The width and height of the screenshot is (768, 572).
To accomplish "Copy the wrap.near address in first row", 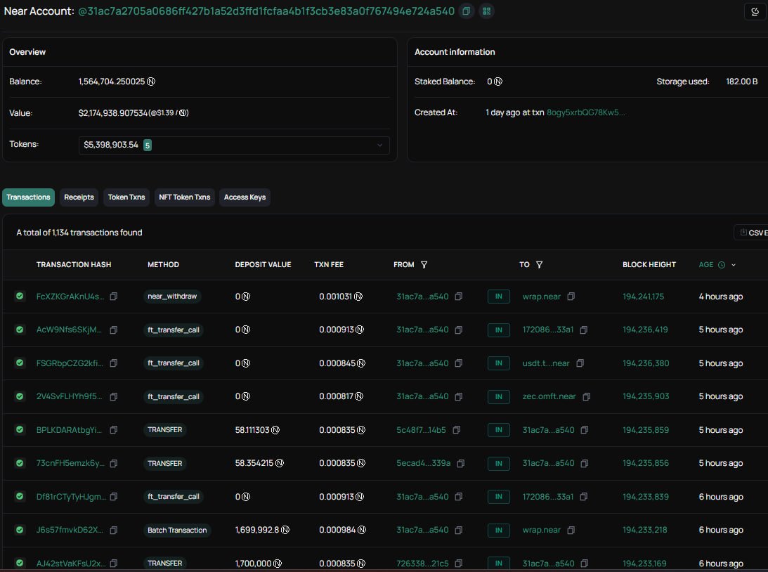I will 571,297.
